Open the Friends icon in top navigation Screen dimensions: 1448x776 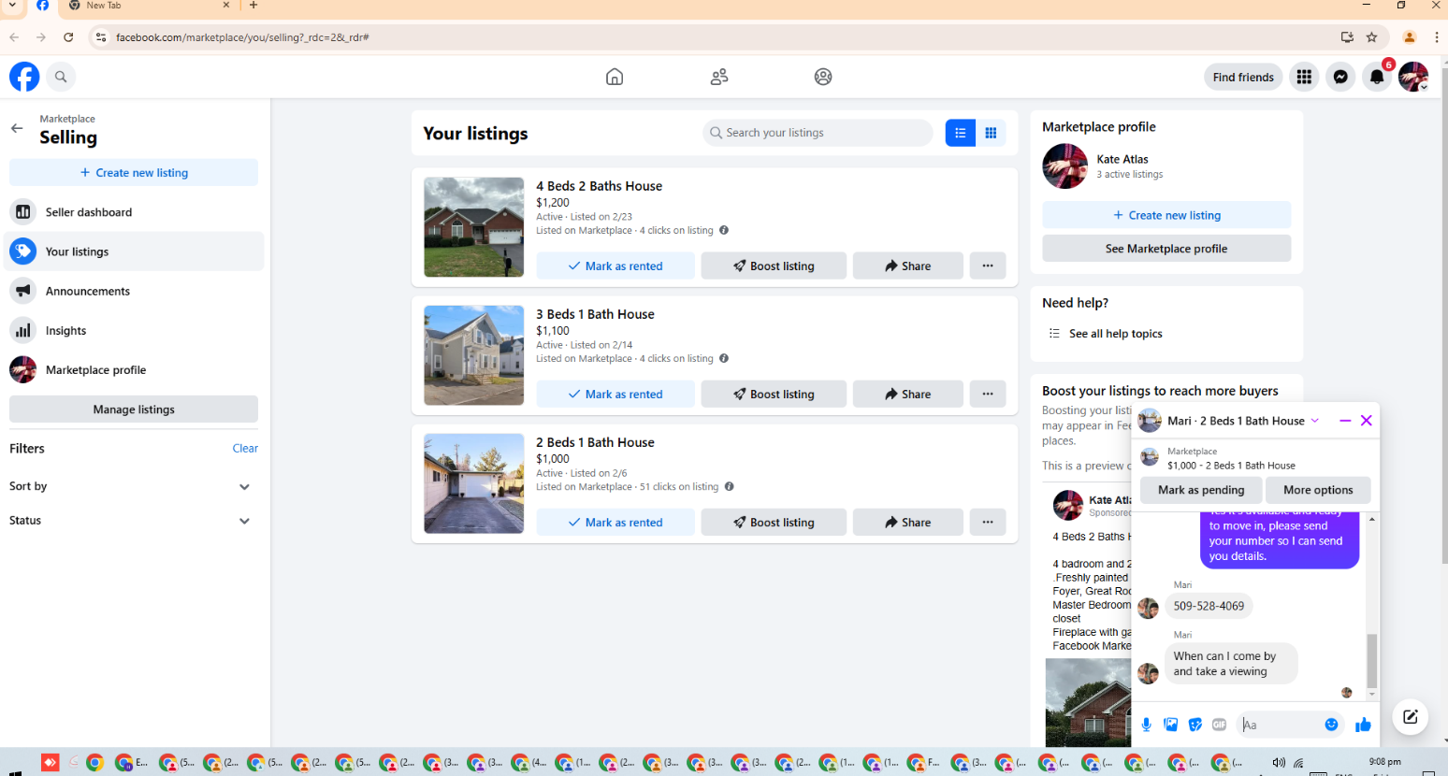[x=719, y=77]
